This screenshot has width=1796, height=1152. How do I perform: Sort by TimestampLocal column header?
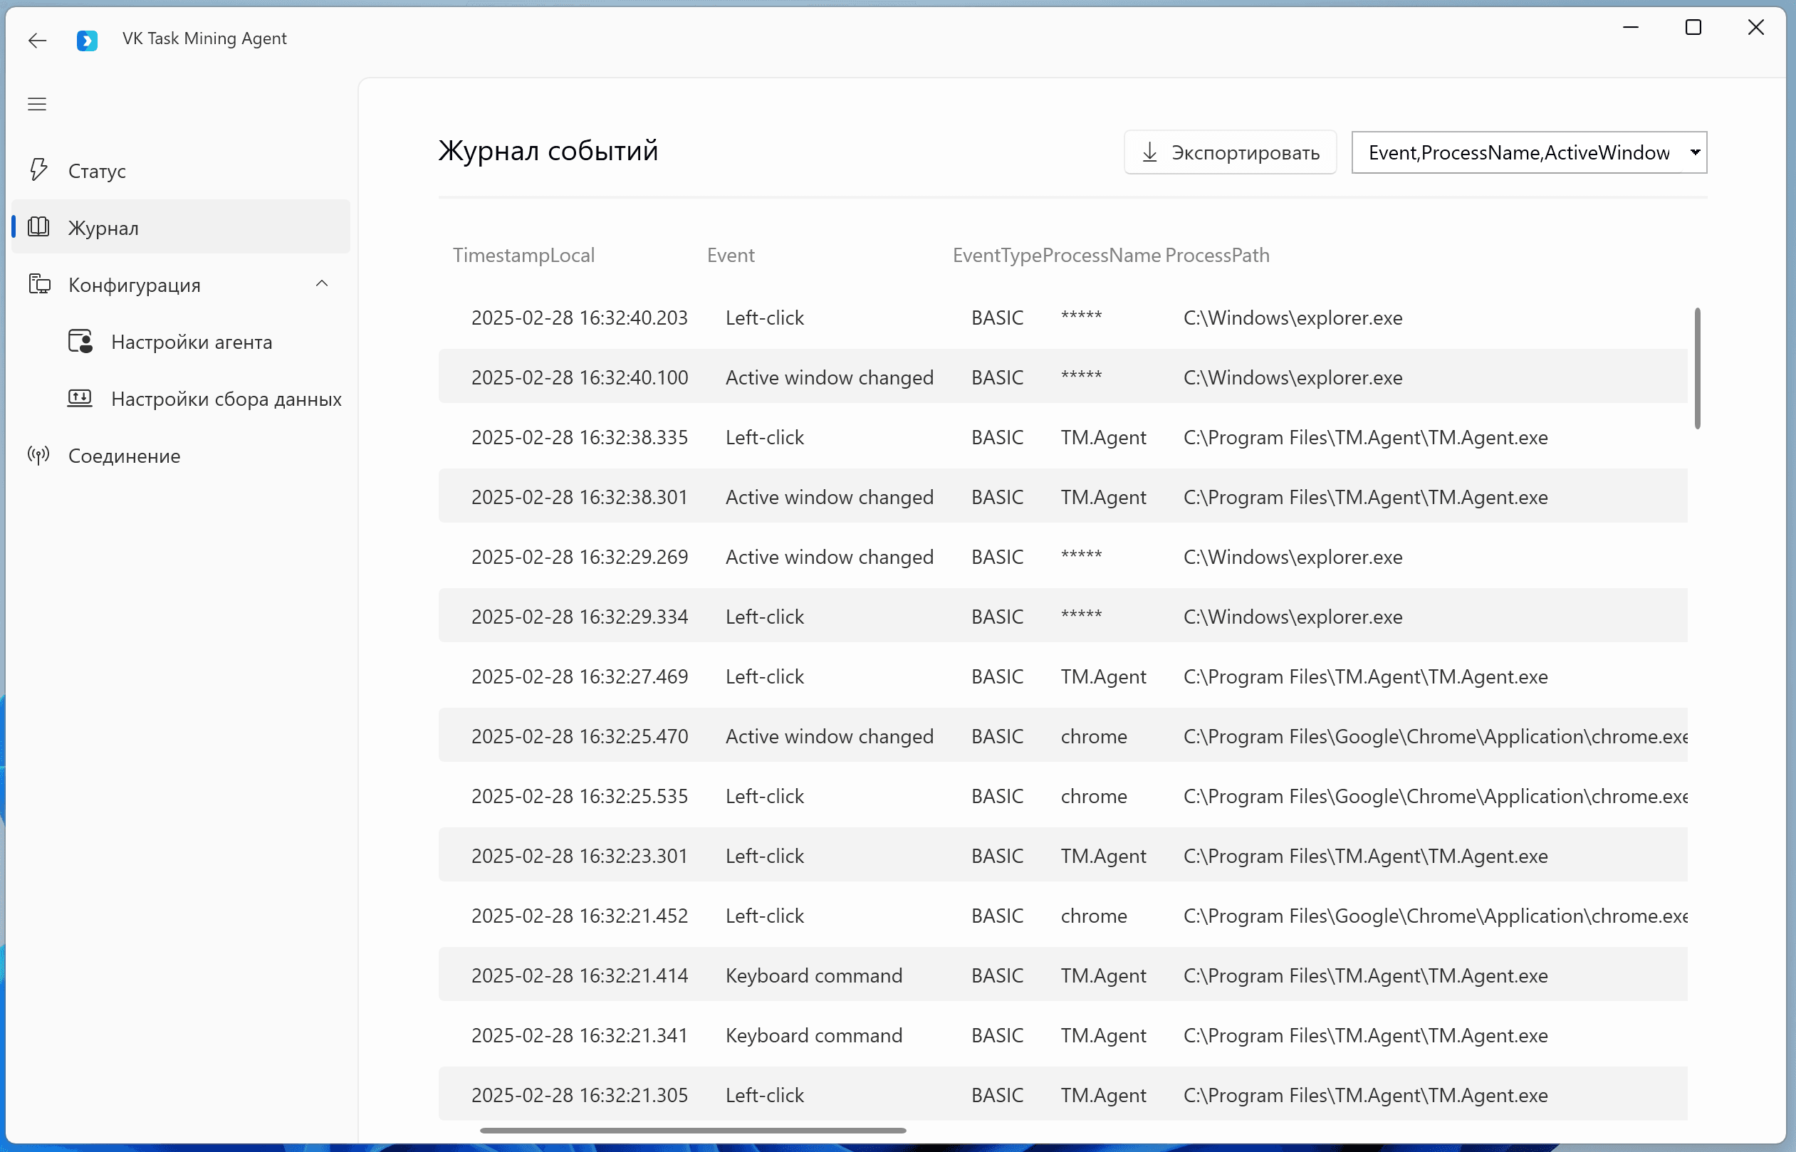pos(523,255)
